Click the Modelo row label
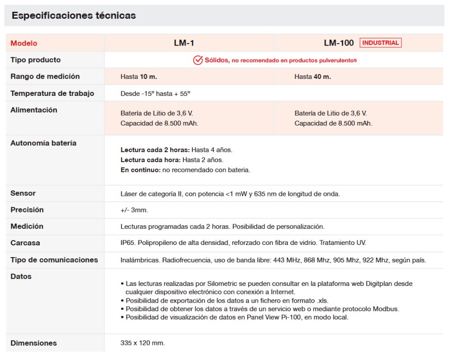Viewport: 451px width, 353px height. [x=24, y=44]
